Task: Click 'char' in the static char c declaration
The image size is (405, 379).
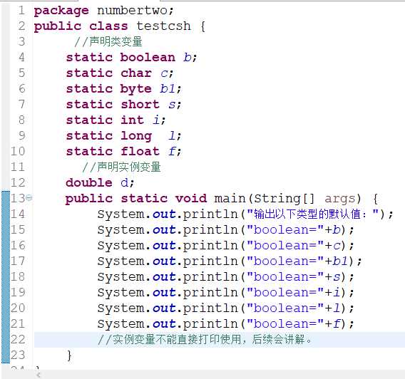Action: coord(136,73)
